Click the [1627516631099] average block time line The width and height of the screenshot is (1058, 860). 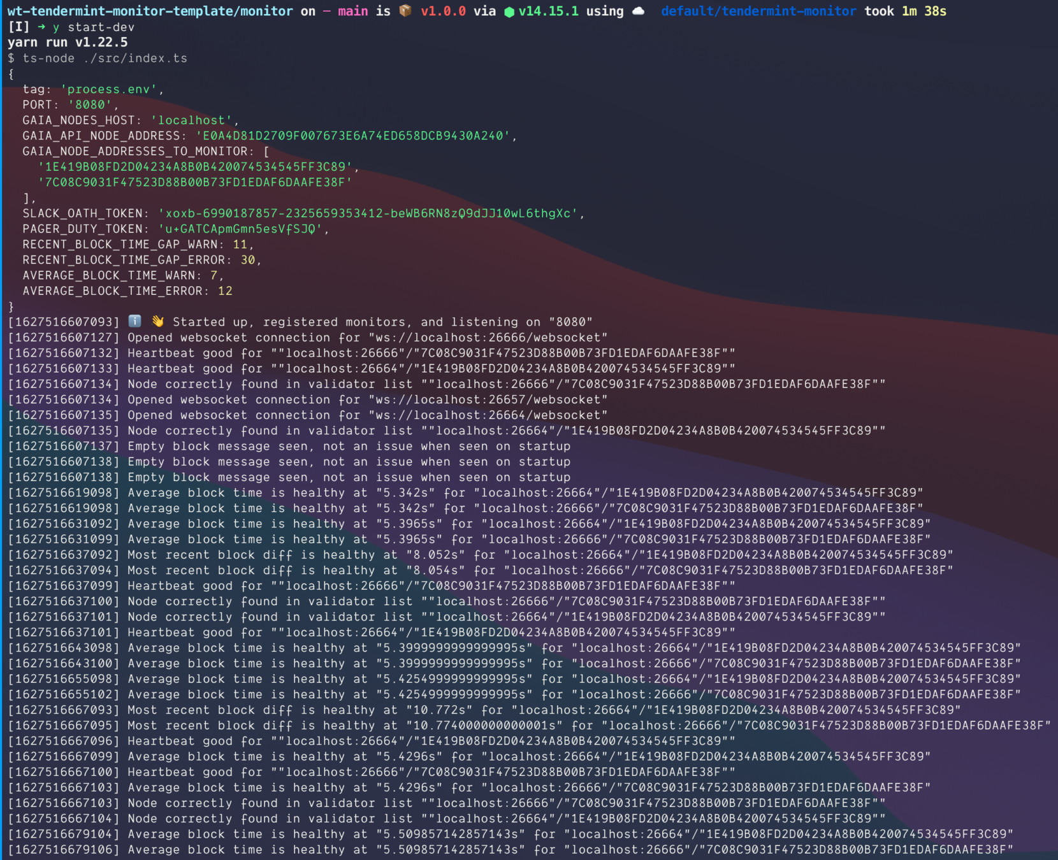469,539
